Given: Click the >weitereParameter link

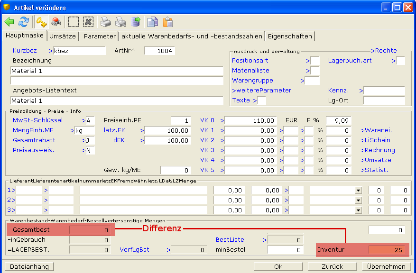Looking at the screenshot, I should tap(261, 90).
